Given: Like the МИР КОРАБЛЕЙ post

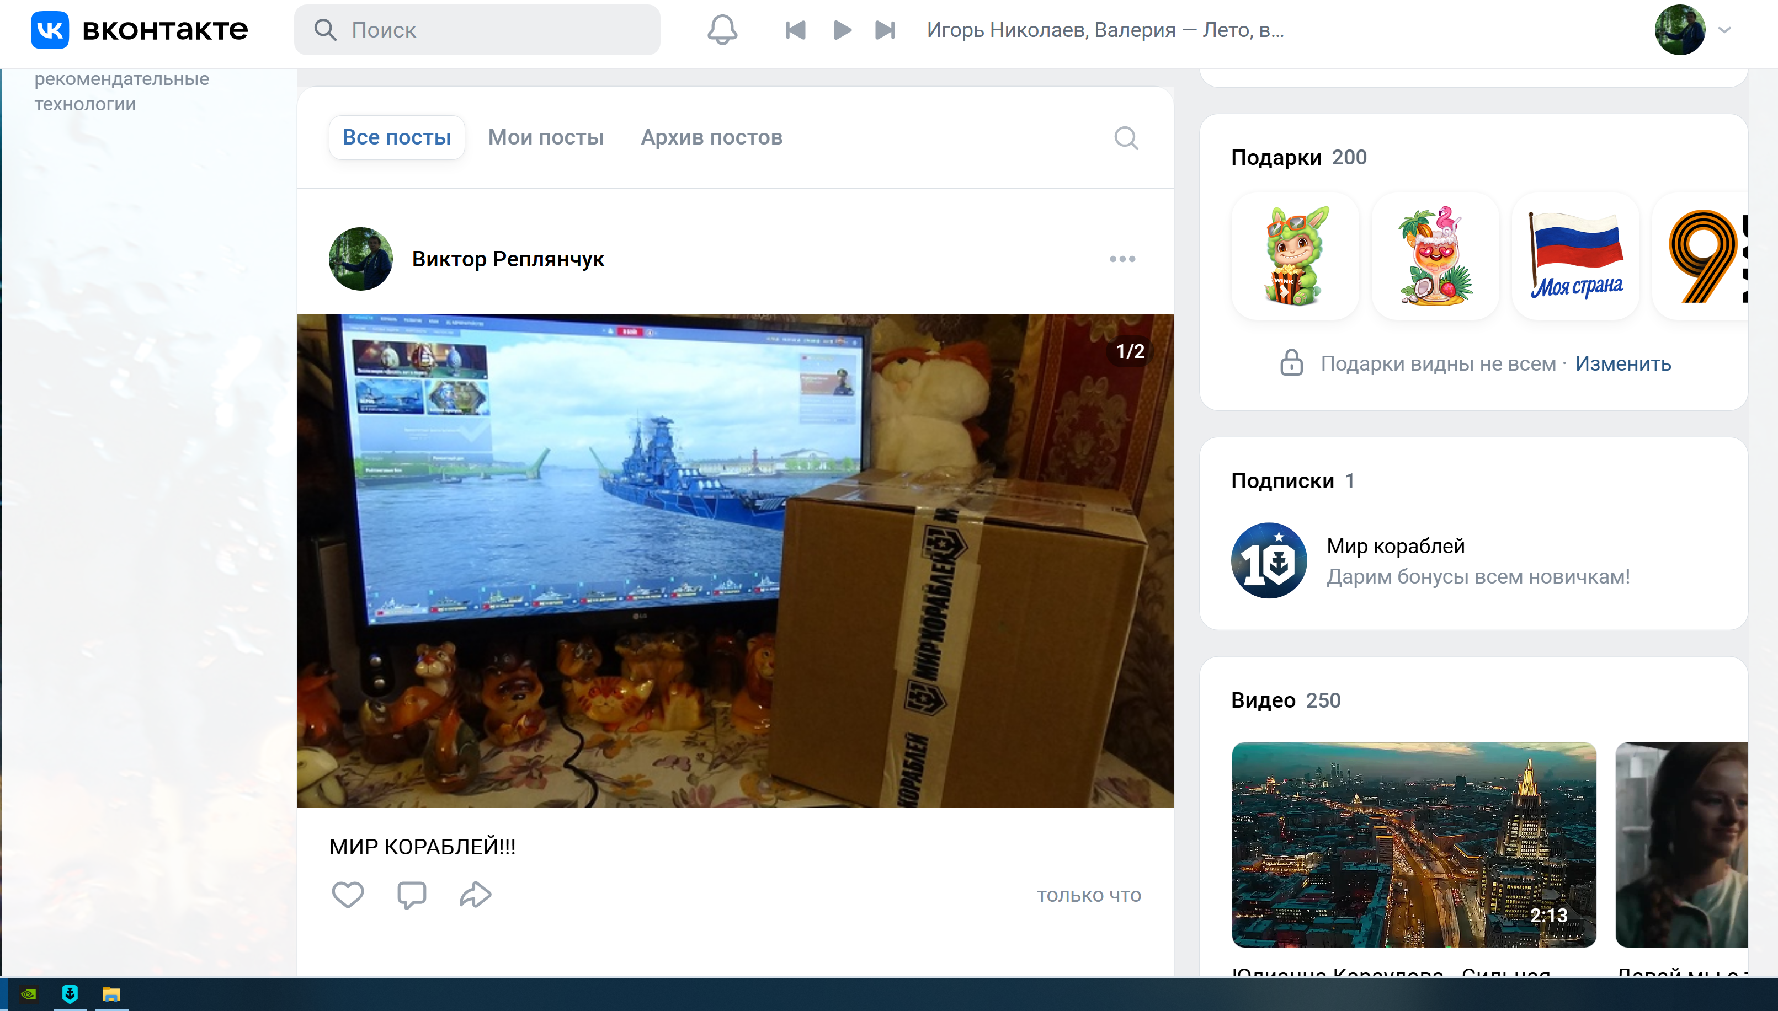Looking at the screenshot, I should (x=348, y=895).
